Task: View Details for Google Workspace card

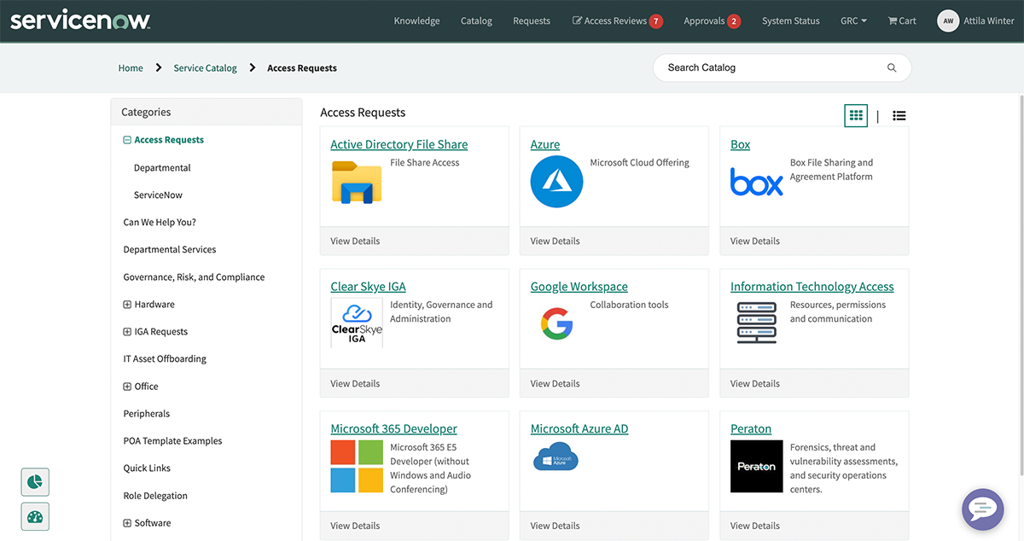Action: [555, 384]
